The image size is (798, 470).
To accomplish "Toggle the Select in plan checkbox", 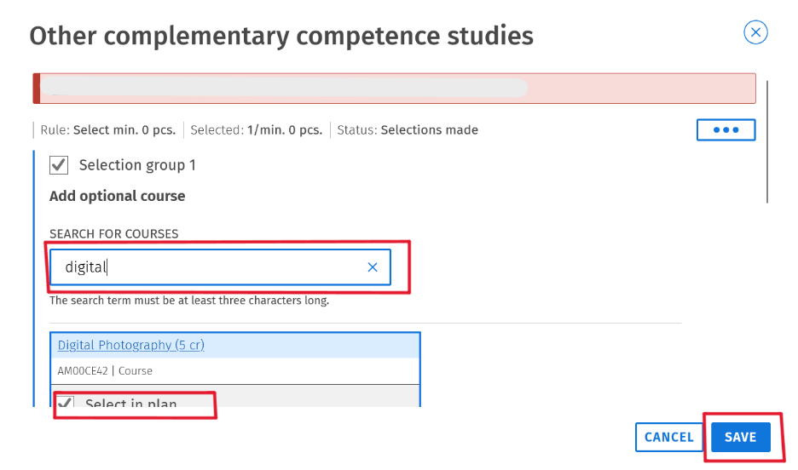I will coord(65,402).
